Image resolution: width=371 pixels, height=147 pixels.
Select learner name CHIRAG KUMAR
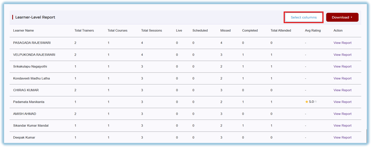coord(26,90)
